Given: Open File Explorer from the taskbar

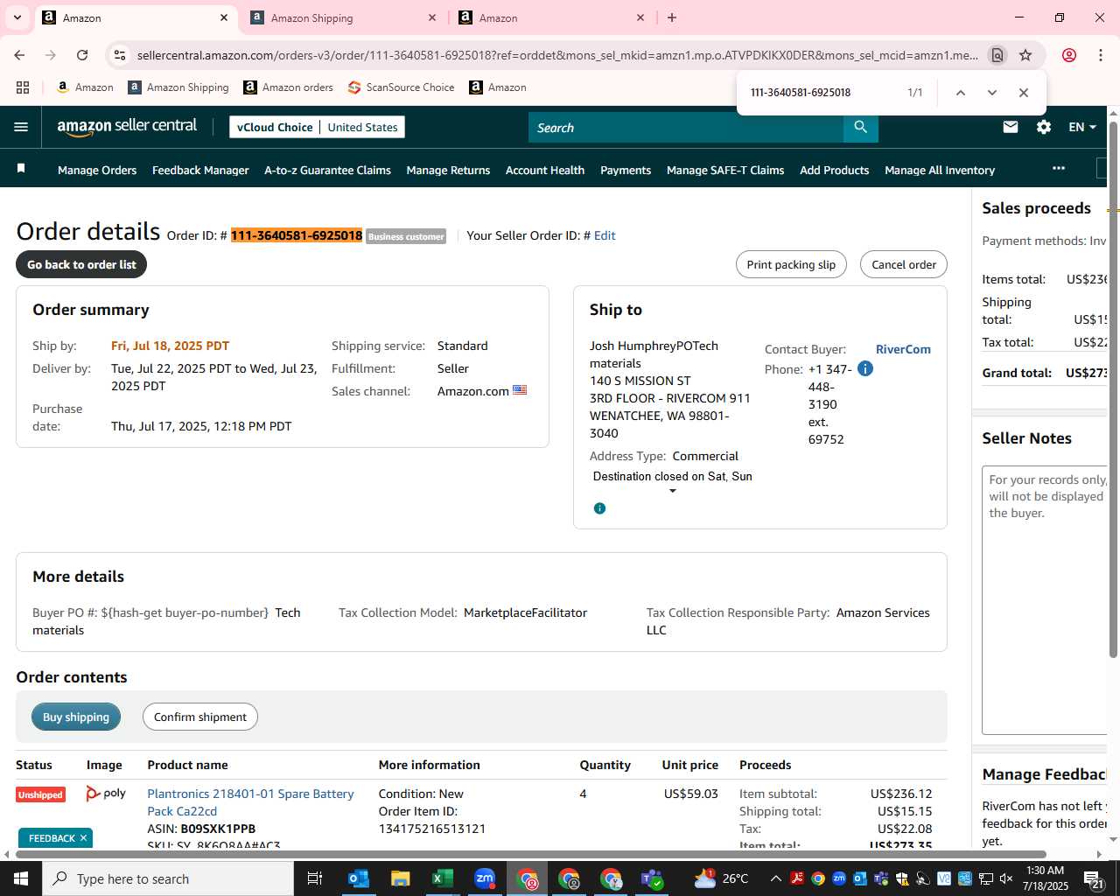Looking at the screenshot, I should click(x=401, y=878).
